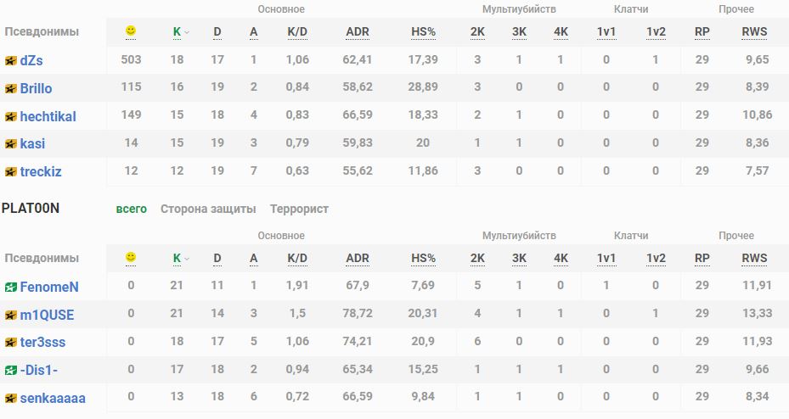Sort top table by ADR column header

point(358,32)
